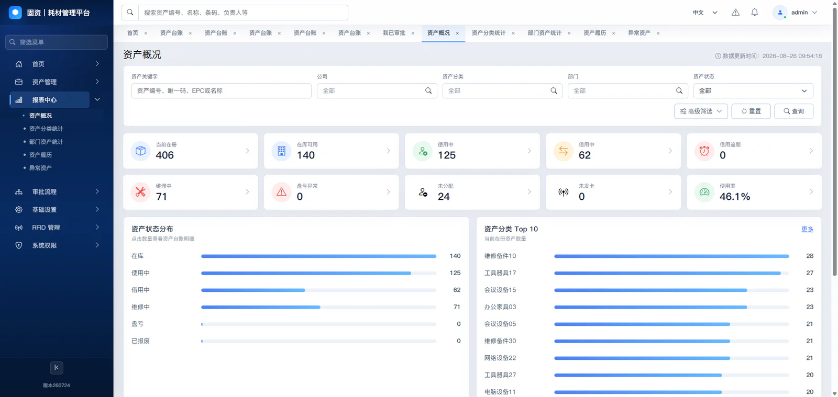
Task: Open 资产分类统计 in sidebar submenu
Action: 46,129
